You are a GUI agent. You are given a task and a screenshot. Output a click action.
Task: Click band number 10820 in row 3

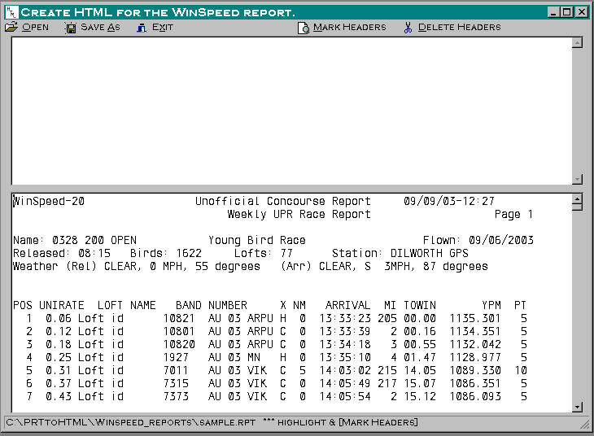[x=179, y=344]
